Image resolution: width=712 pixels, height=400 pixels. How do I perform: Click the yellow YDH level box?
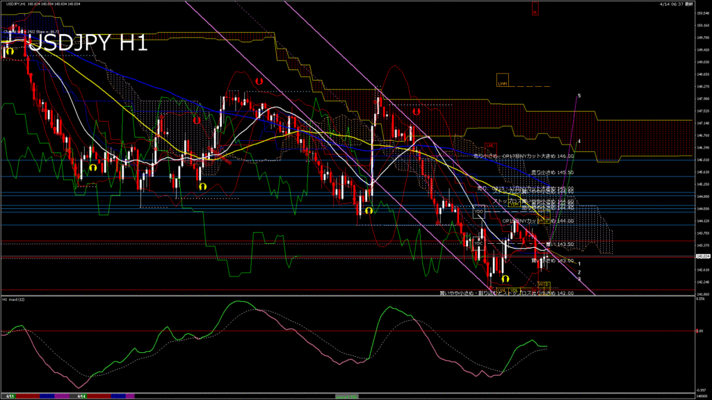click(x=513, y=204)
